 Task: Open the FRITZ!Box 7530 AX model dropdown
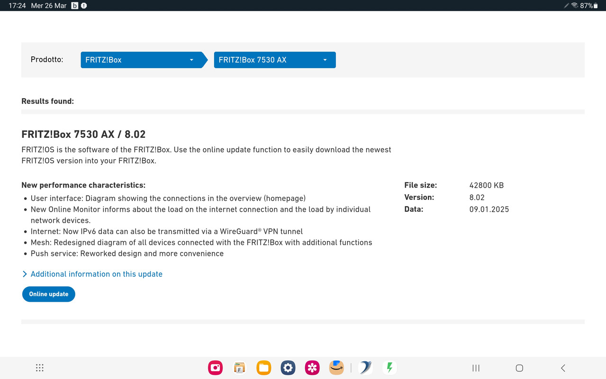(x=275, y=60)
